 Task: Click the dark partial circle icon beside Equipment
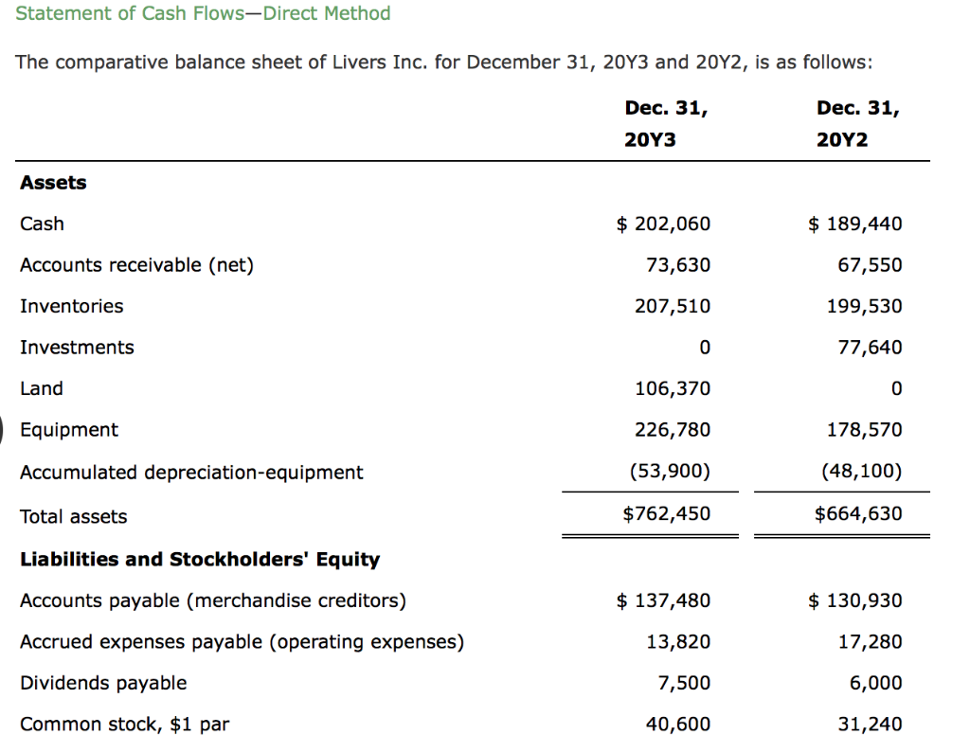click(2, 430)
